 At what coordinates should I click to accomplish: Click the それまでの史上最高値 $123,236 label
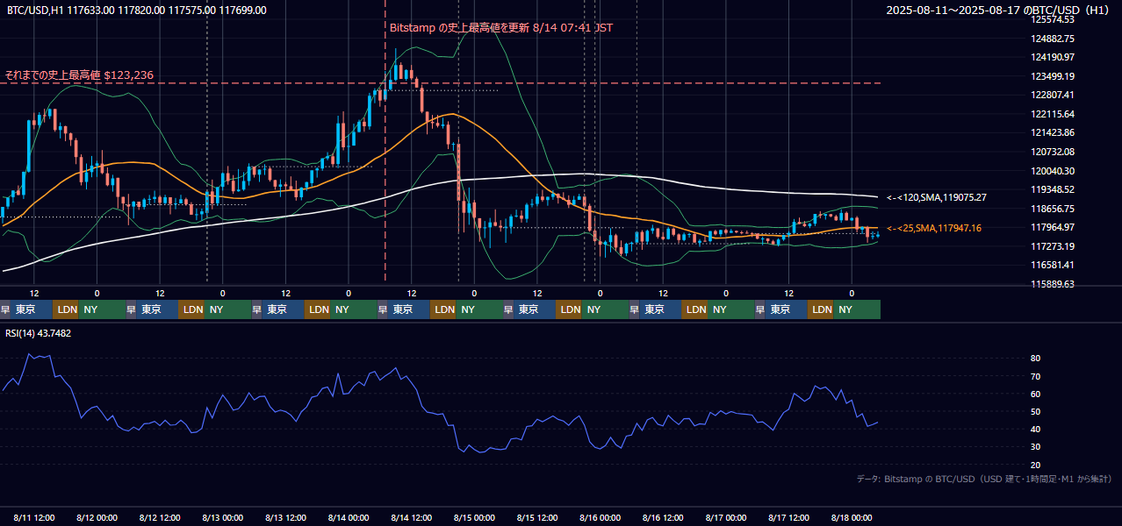click(x=79, y=75)
